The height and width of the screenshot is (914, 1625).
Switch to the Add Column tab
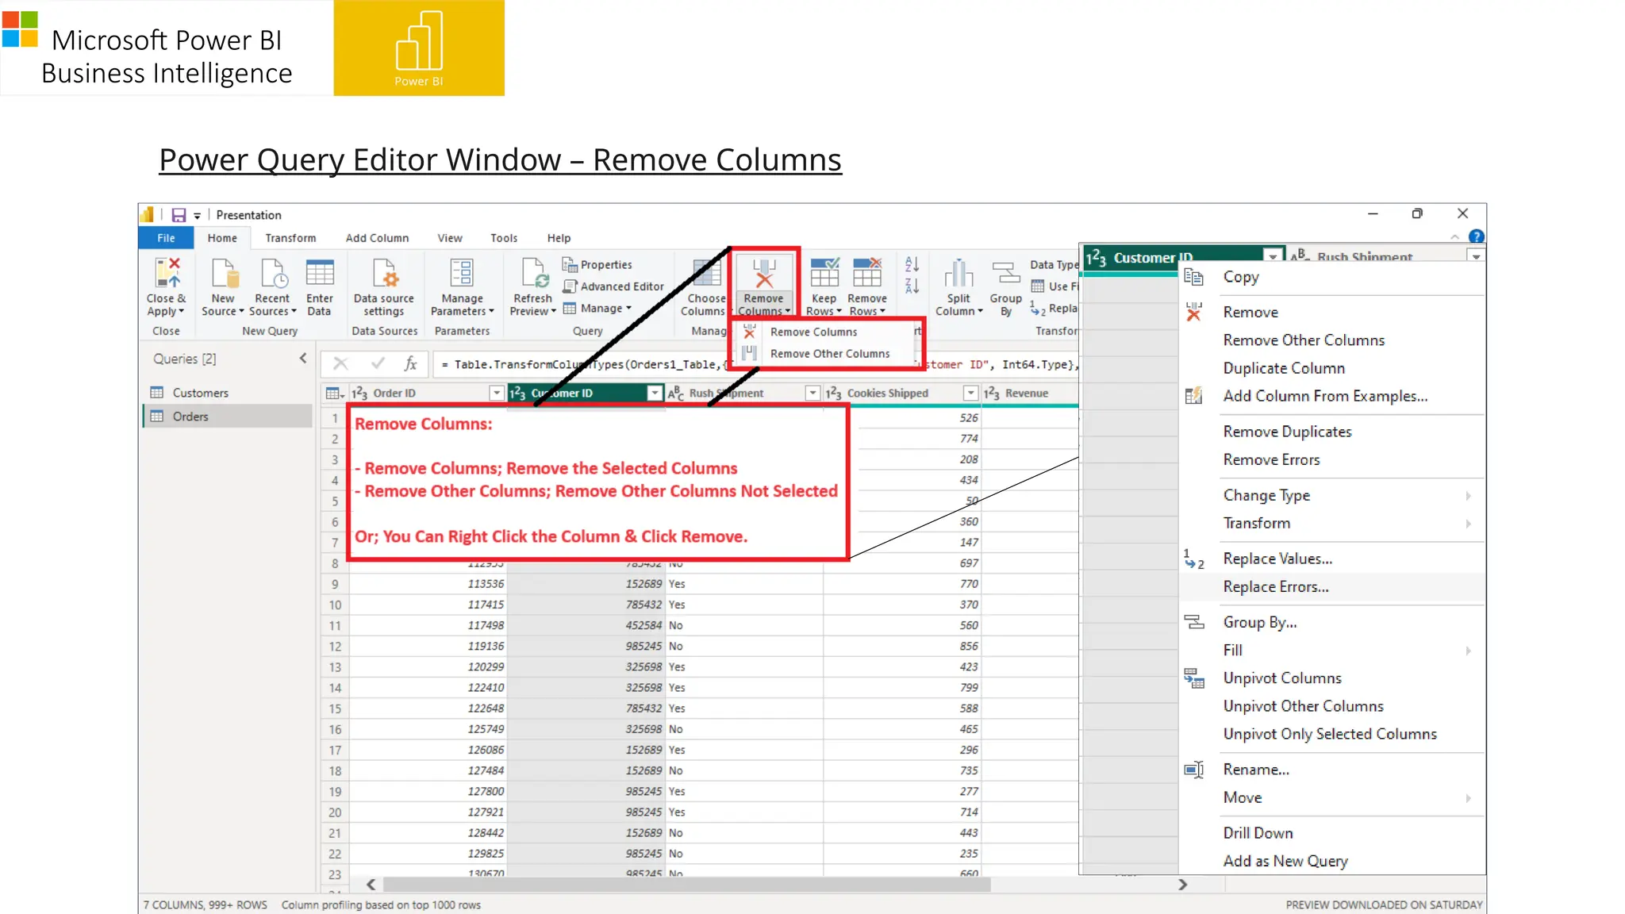click(x=377, y=238)
